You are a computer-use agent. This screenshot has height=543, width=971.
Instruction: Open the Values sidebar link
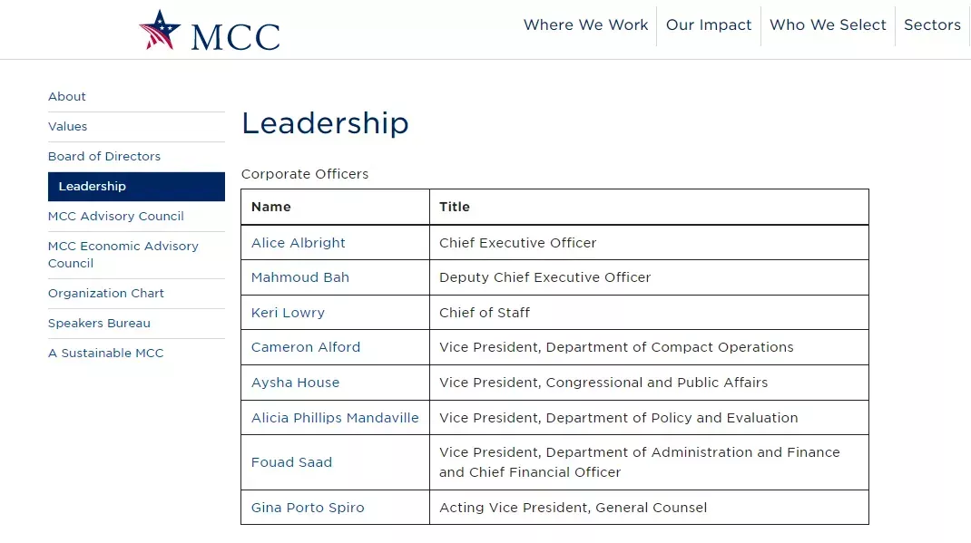[68, 127]
